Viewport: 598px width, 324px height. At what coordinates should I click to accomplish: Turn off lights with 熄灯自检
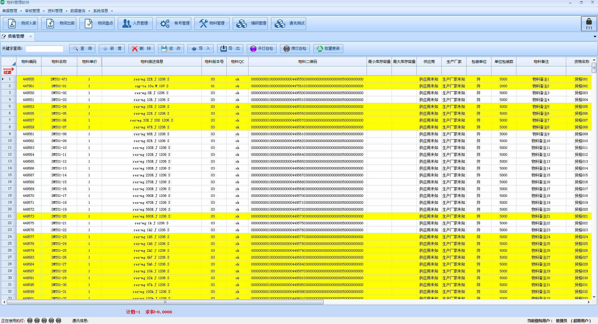tap(295, 49)
